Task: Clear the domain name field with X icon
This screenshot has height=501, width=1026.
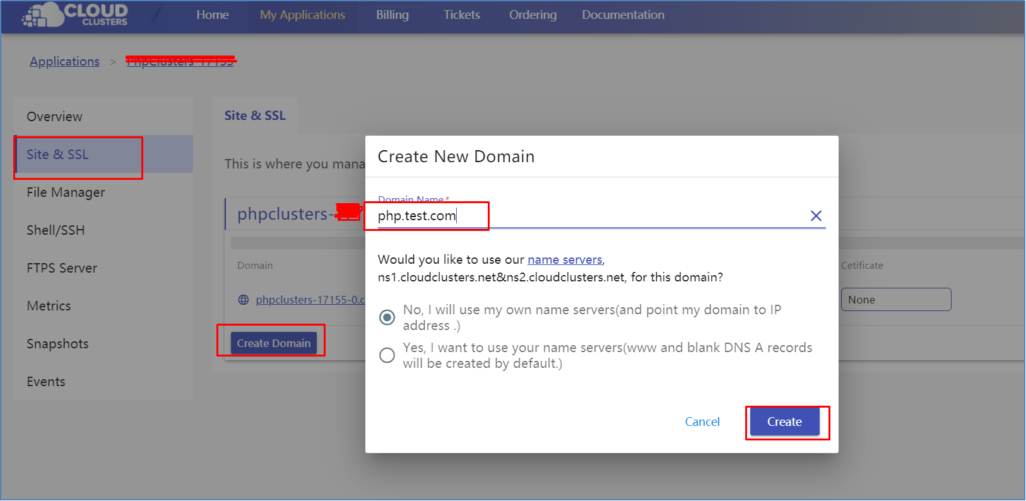Action: tap(815, 216)
